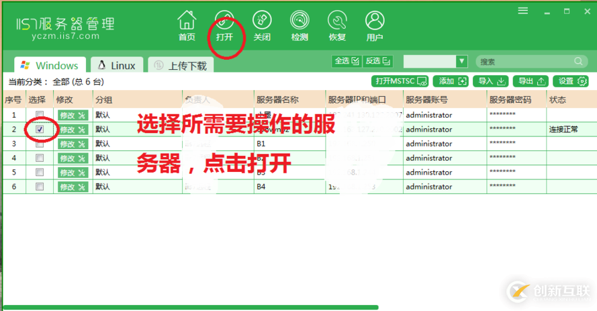The width and height of the screenshot is (597, 311).
Task: Click the 修改 column header
Action: point(73,99)
